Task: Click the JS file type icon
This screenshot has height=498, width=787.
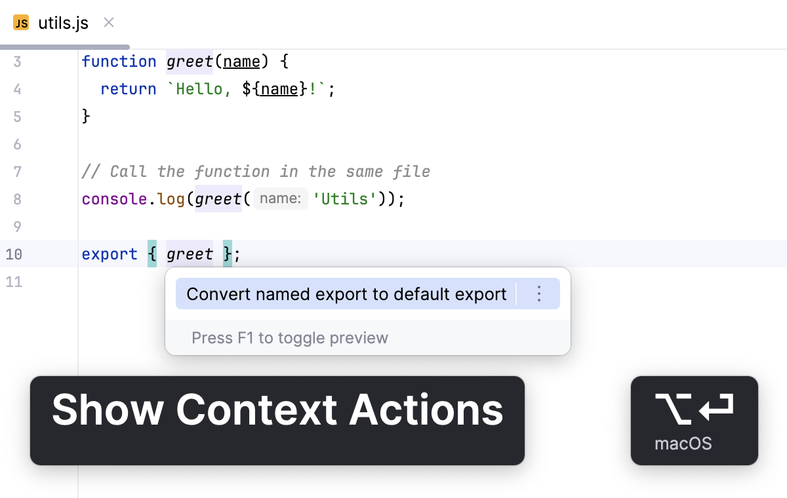Action: [x=21, y=22]
